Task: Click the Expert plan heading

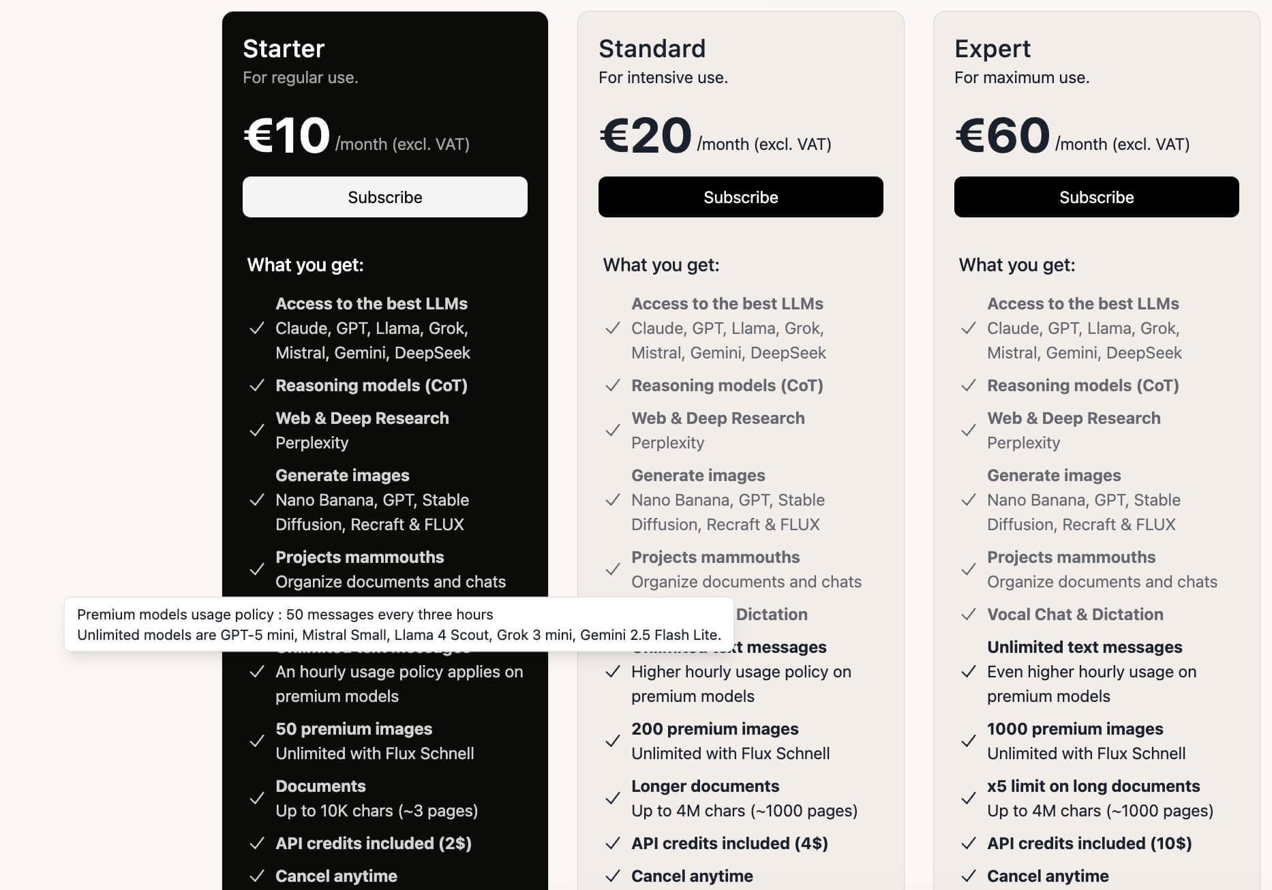Action: coord(993,49)
